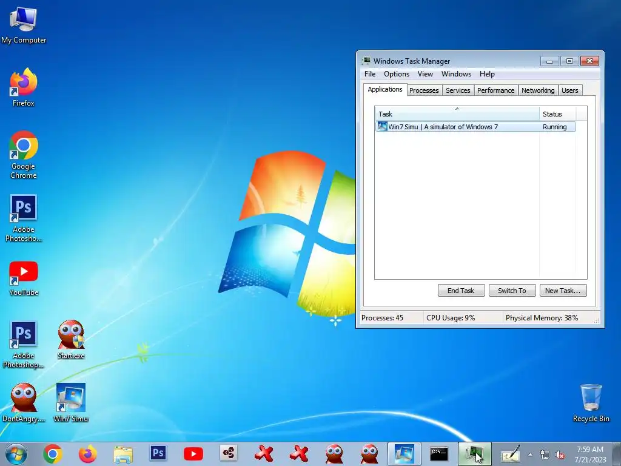Click Physical Memory: 38% status entry
621x466 pixels.
click(x=542, y=318)
